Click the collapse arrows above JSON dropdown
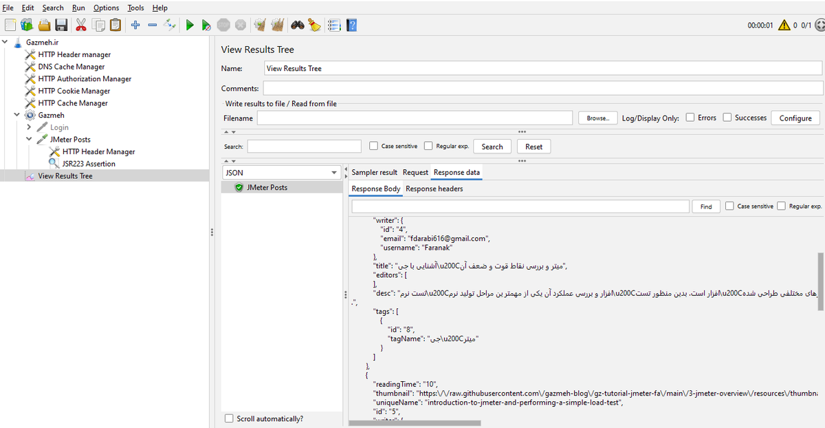The image size is (825, 428). pos(230,160)
